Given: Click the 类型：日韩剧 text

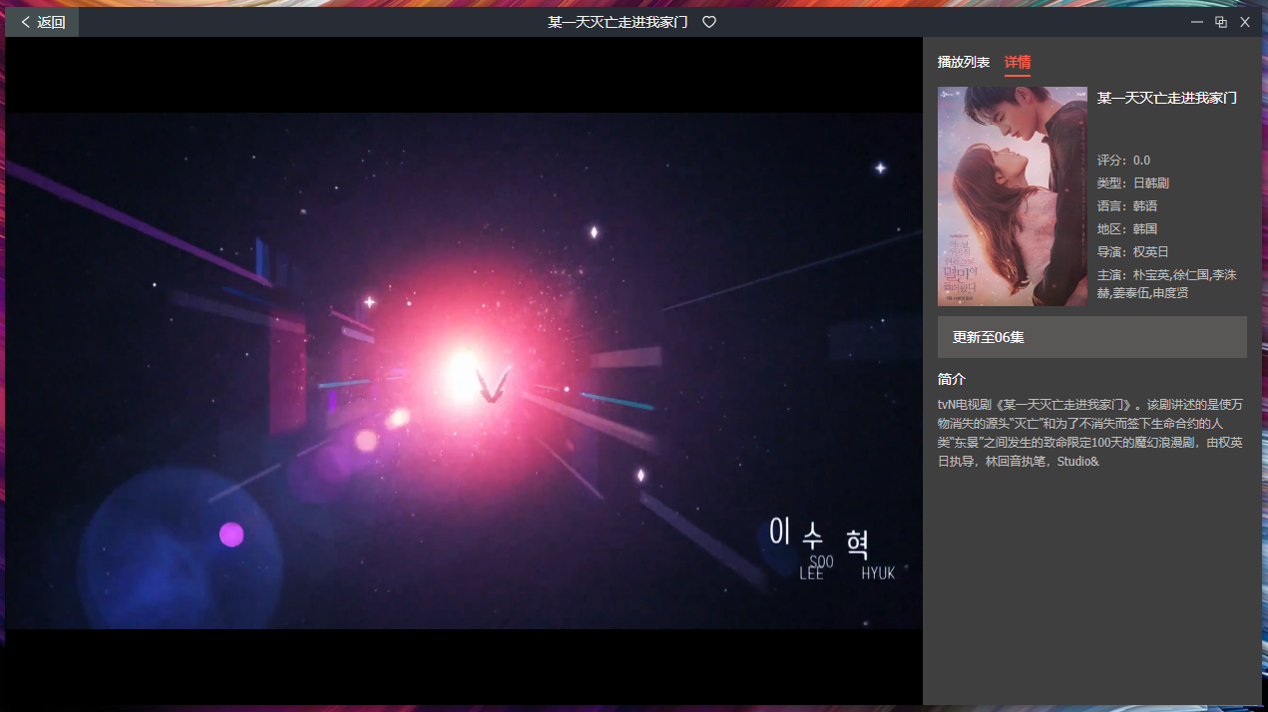Looking at the screenshot, I should click(x=1133, y=183).
